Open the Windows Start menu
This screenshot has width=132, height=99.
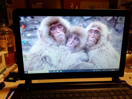pos(26,72)
